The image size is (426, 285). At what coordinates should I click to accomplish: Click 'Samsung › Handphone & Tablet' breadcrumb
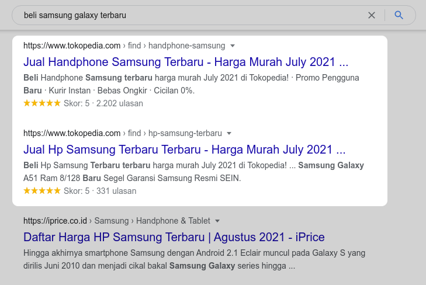(x=152, y=221)
